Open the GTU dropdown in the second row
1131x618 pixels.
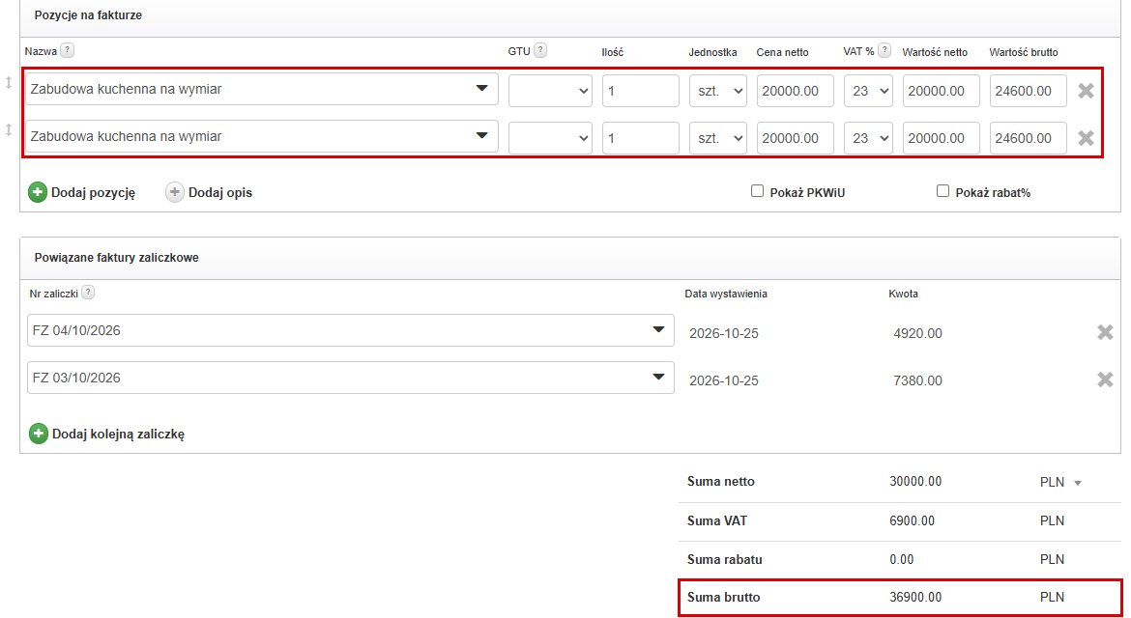[550, 137]
